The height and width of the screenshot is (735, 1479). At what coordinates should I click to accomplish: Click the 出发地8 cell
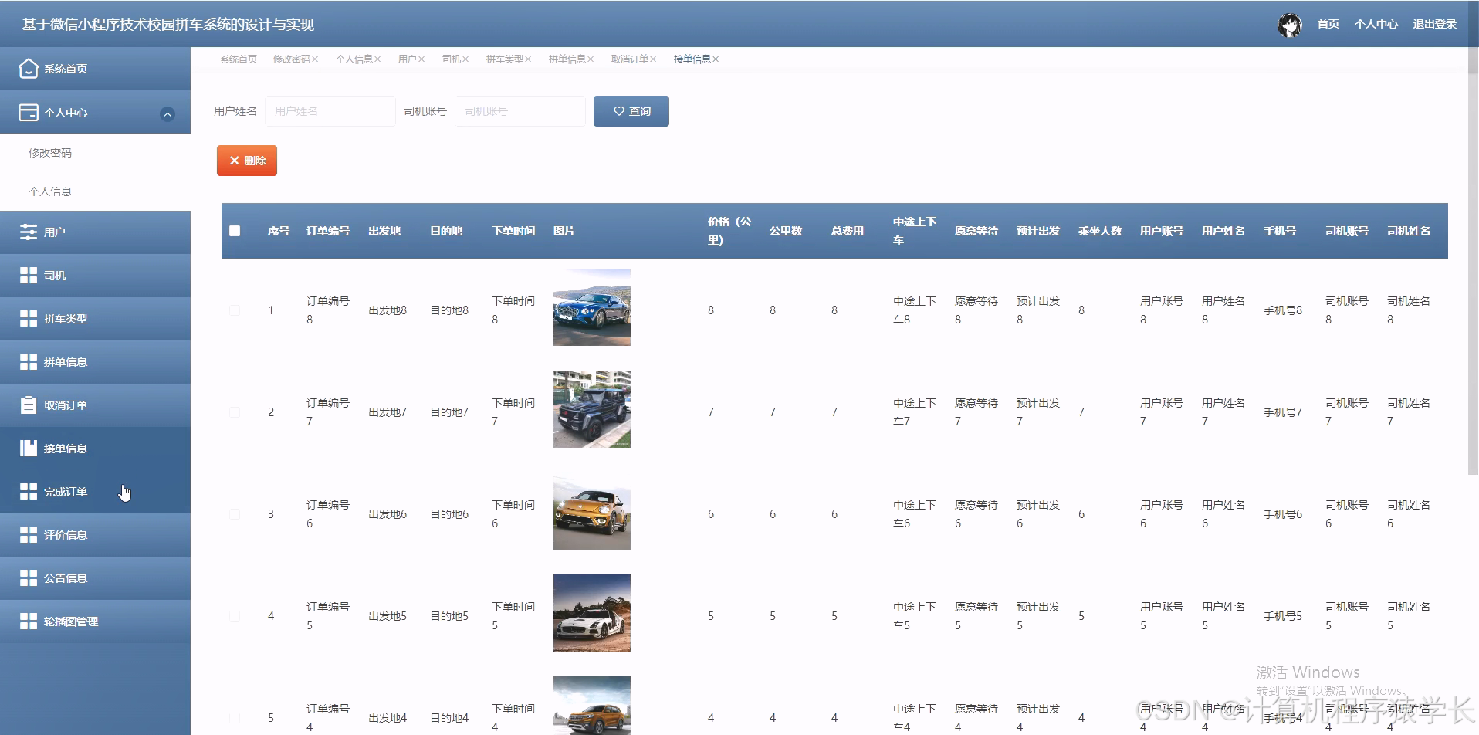388,310
